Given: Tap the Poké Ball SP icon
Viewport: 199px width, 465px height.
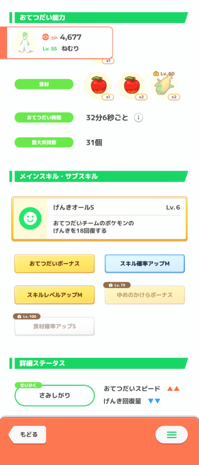Looking at the screenshot, I should point(45,37).
